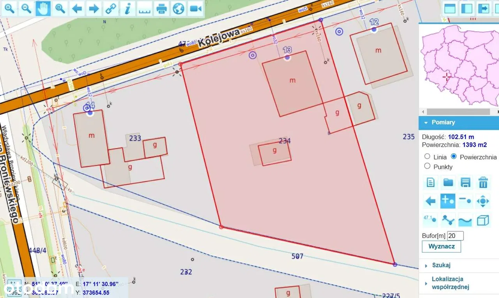Click the information 'i' tool
This screenshot has height=298, width=499.
pyautogui.click(x=127, y=9)
